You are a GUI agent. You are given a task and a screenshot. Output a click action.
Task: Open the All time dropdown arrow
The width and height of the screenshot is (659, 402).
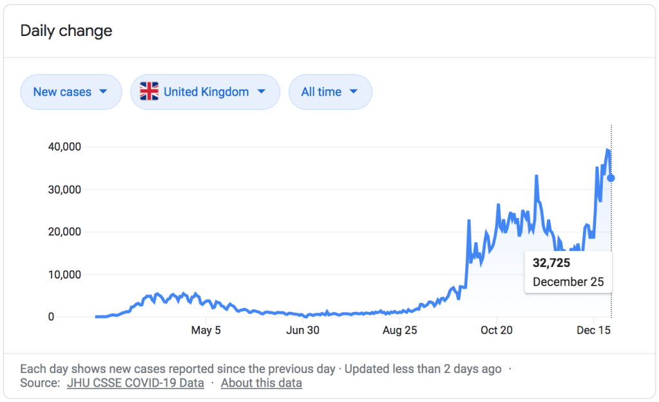pos(353,92)
